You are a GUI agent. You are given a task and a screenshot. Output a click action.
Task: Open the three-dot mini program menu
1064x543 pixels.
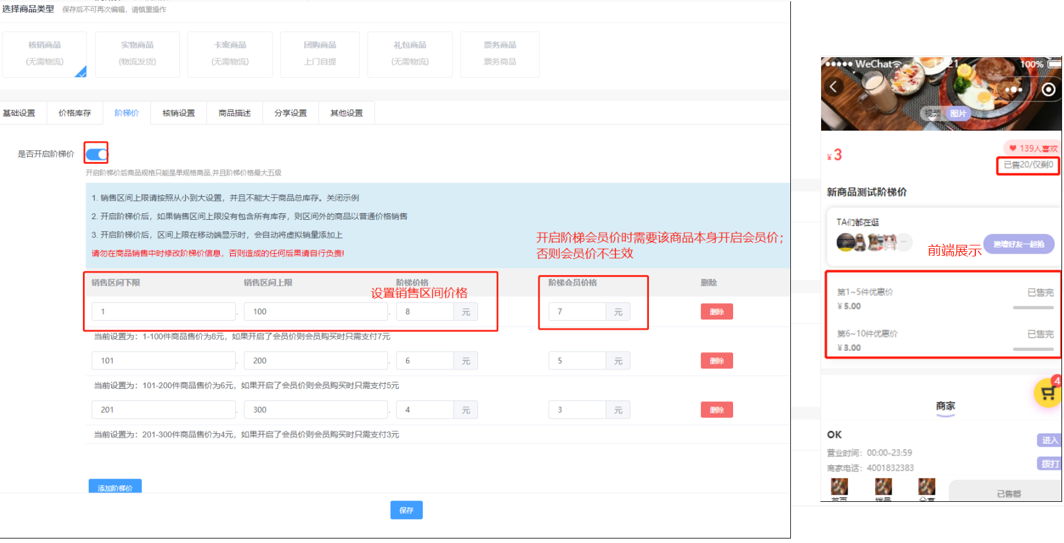point(1013,89)
